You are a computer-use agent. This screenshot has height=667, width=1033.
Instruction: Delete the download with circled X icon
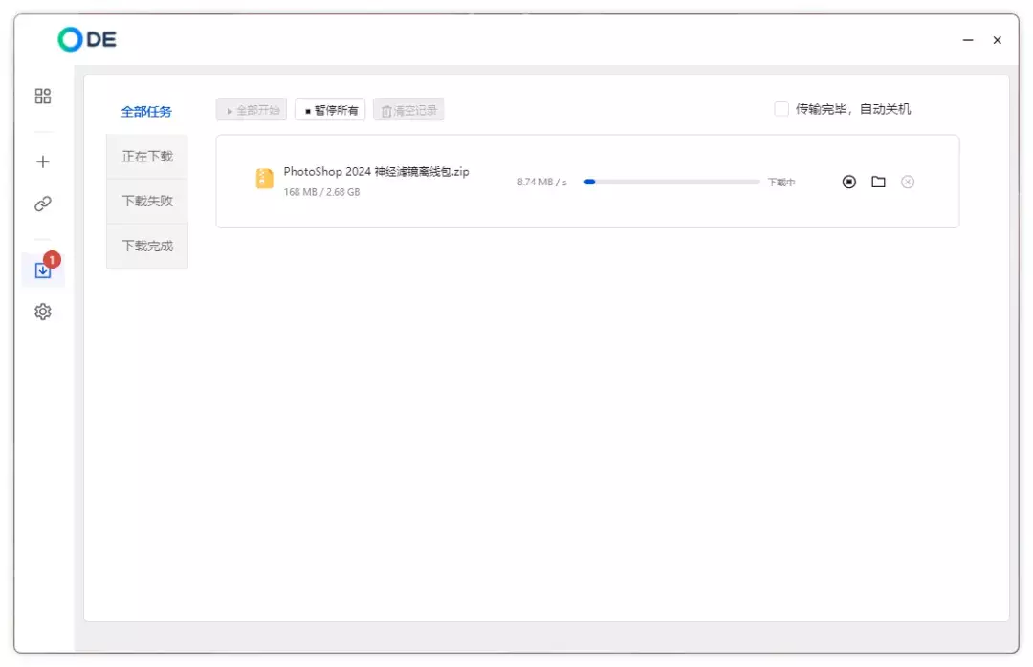tap(908, 182)
